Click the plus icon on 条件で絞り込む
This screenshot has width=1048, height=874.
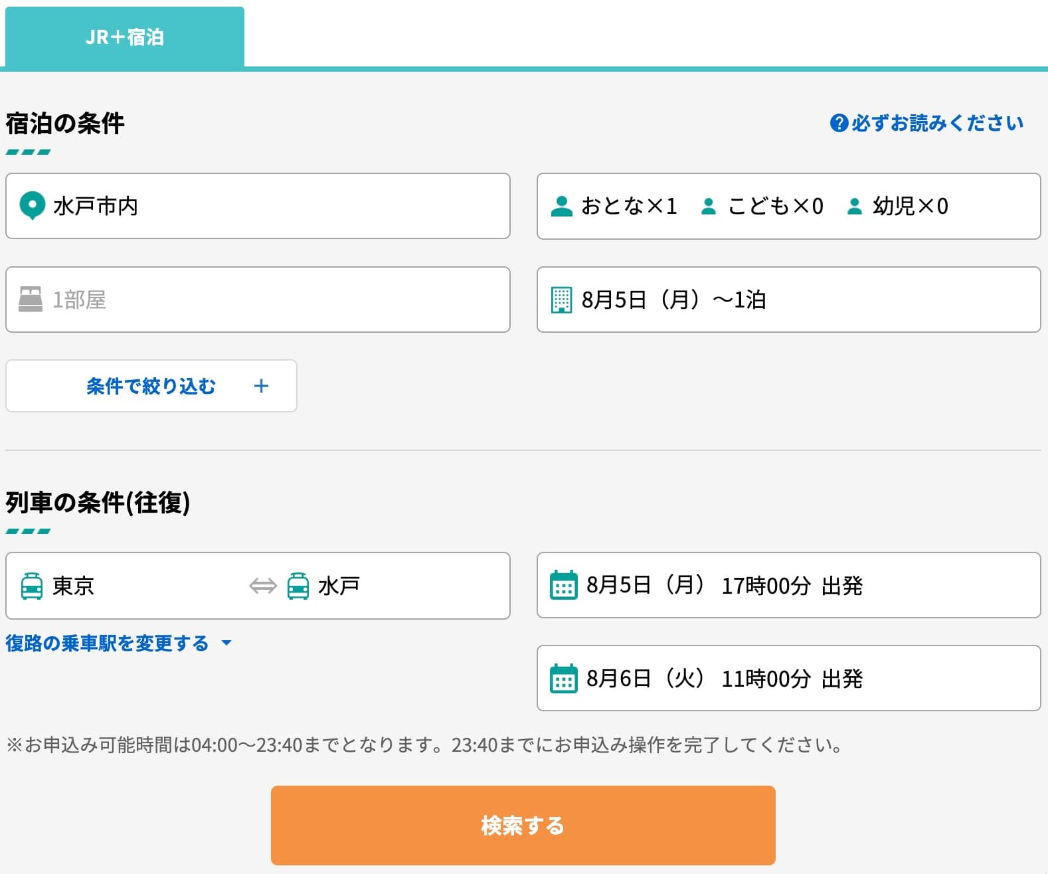click(x=262, y=386)
